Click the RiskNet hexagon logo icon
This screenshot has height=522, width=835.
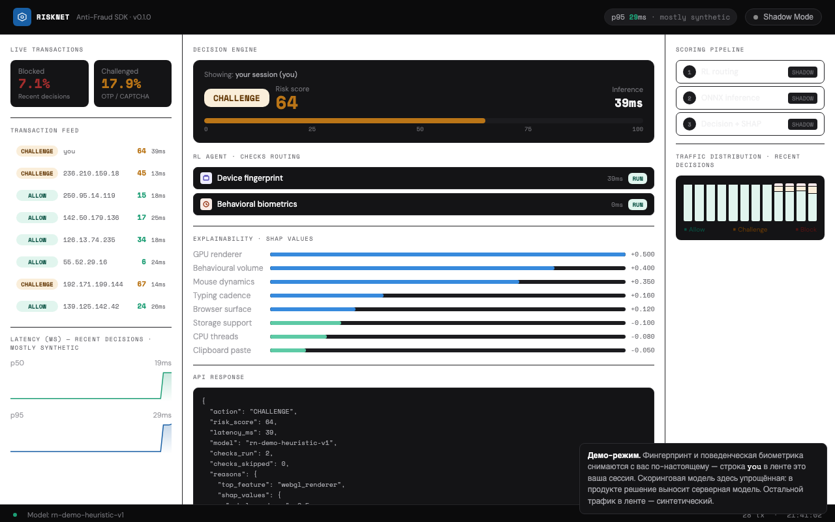pos(22,17)
